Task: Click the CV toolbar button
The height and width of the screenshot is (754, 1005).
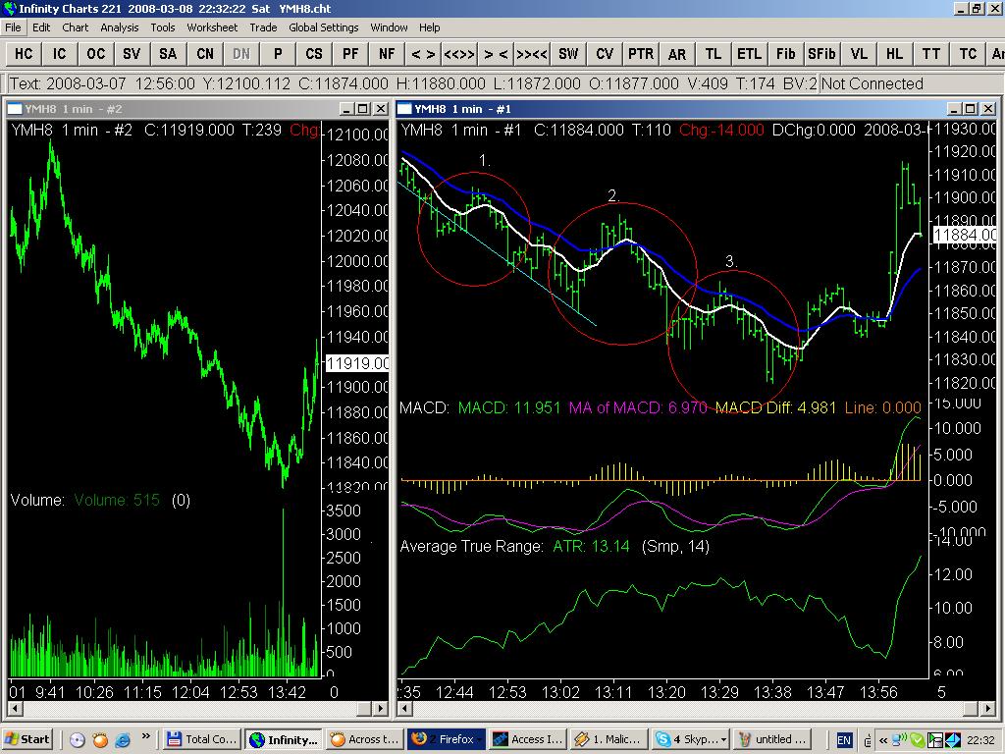Action: (605, 54)
